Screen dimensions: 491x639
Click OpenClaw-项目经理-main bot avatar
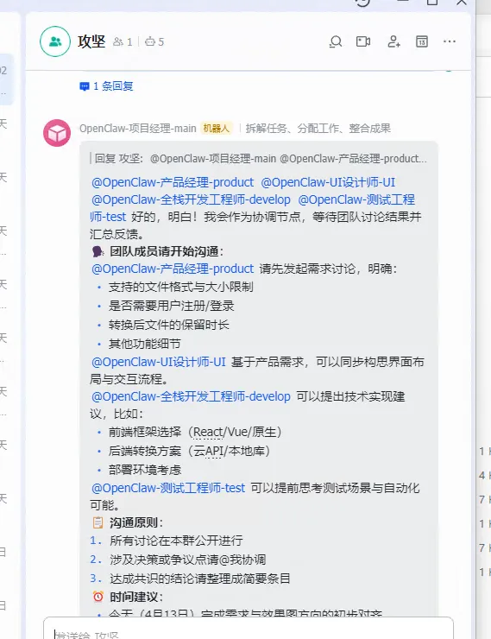[57, 133]
